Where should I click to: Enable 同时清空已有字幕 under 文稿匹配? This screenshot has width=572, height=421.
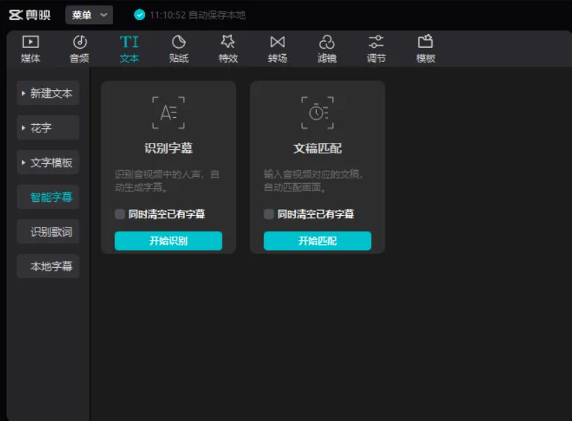pyautogui.click(x=269, y=214)
